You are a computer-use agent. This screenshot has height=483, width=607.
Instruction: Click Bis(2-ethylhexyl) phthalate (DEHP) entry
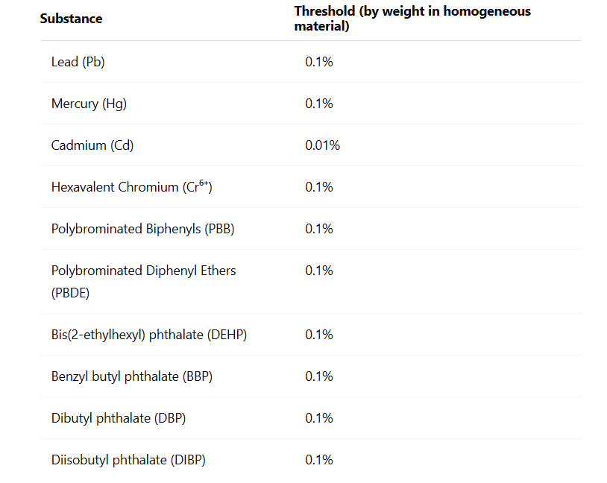[149, 335]
